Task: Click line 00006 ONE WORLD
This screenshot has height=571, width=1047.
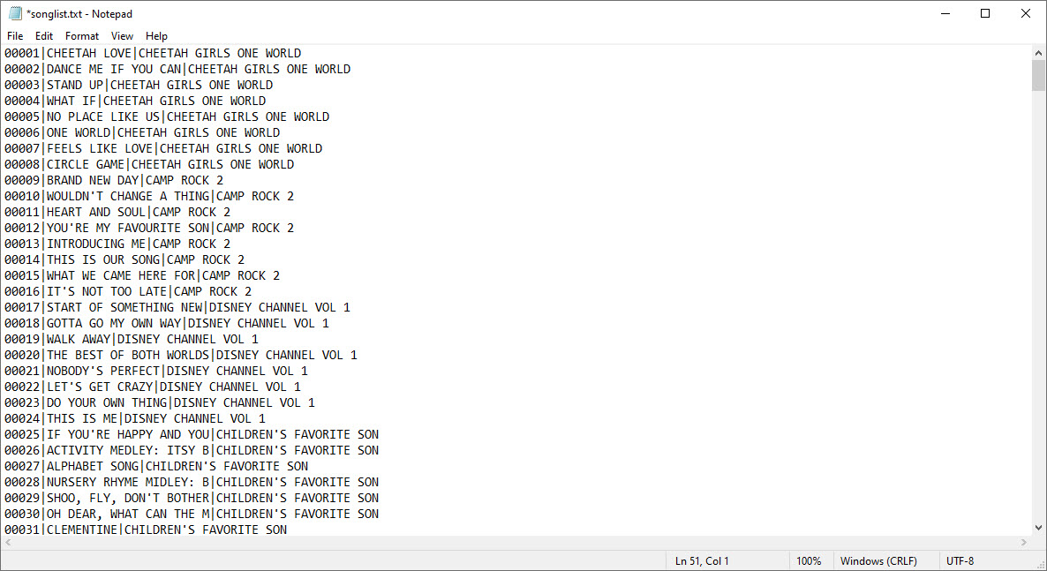Action: 142,132
